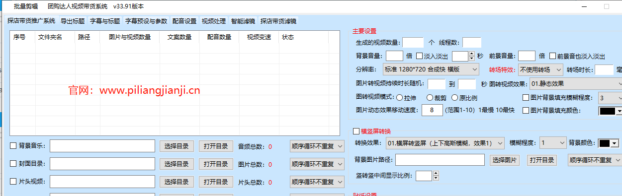Select the 字幕预设与参数 tab
The width and height of the screenshot is (622, 196).
pos(146,21)
